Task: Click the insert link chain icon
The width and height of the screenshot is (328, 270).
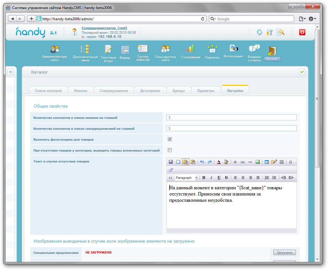Action: tap(243, 162)
